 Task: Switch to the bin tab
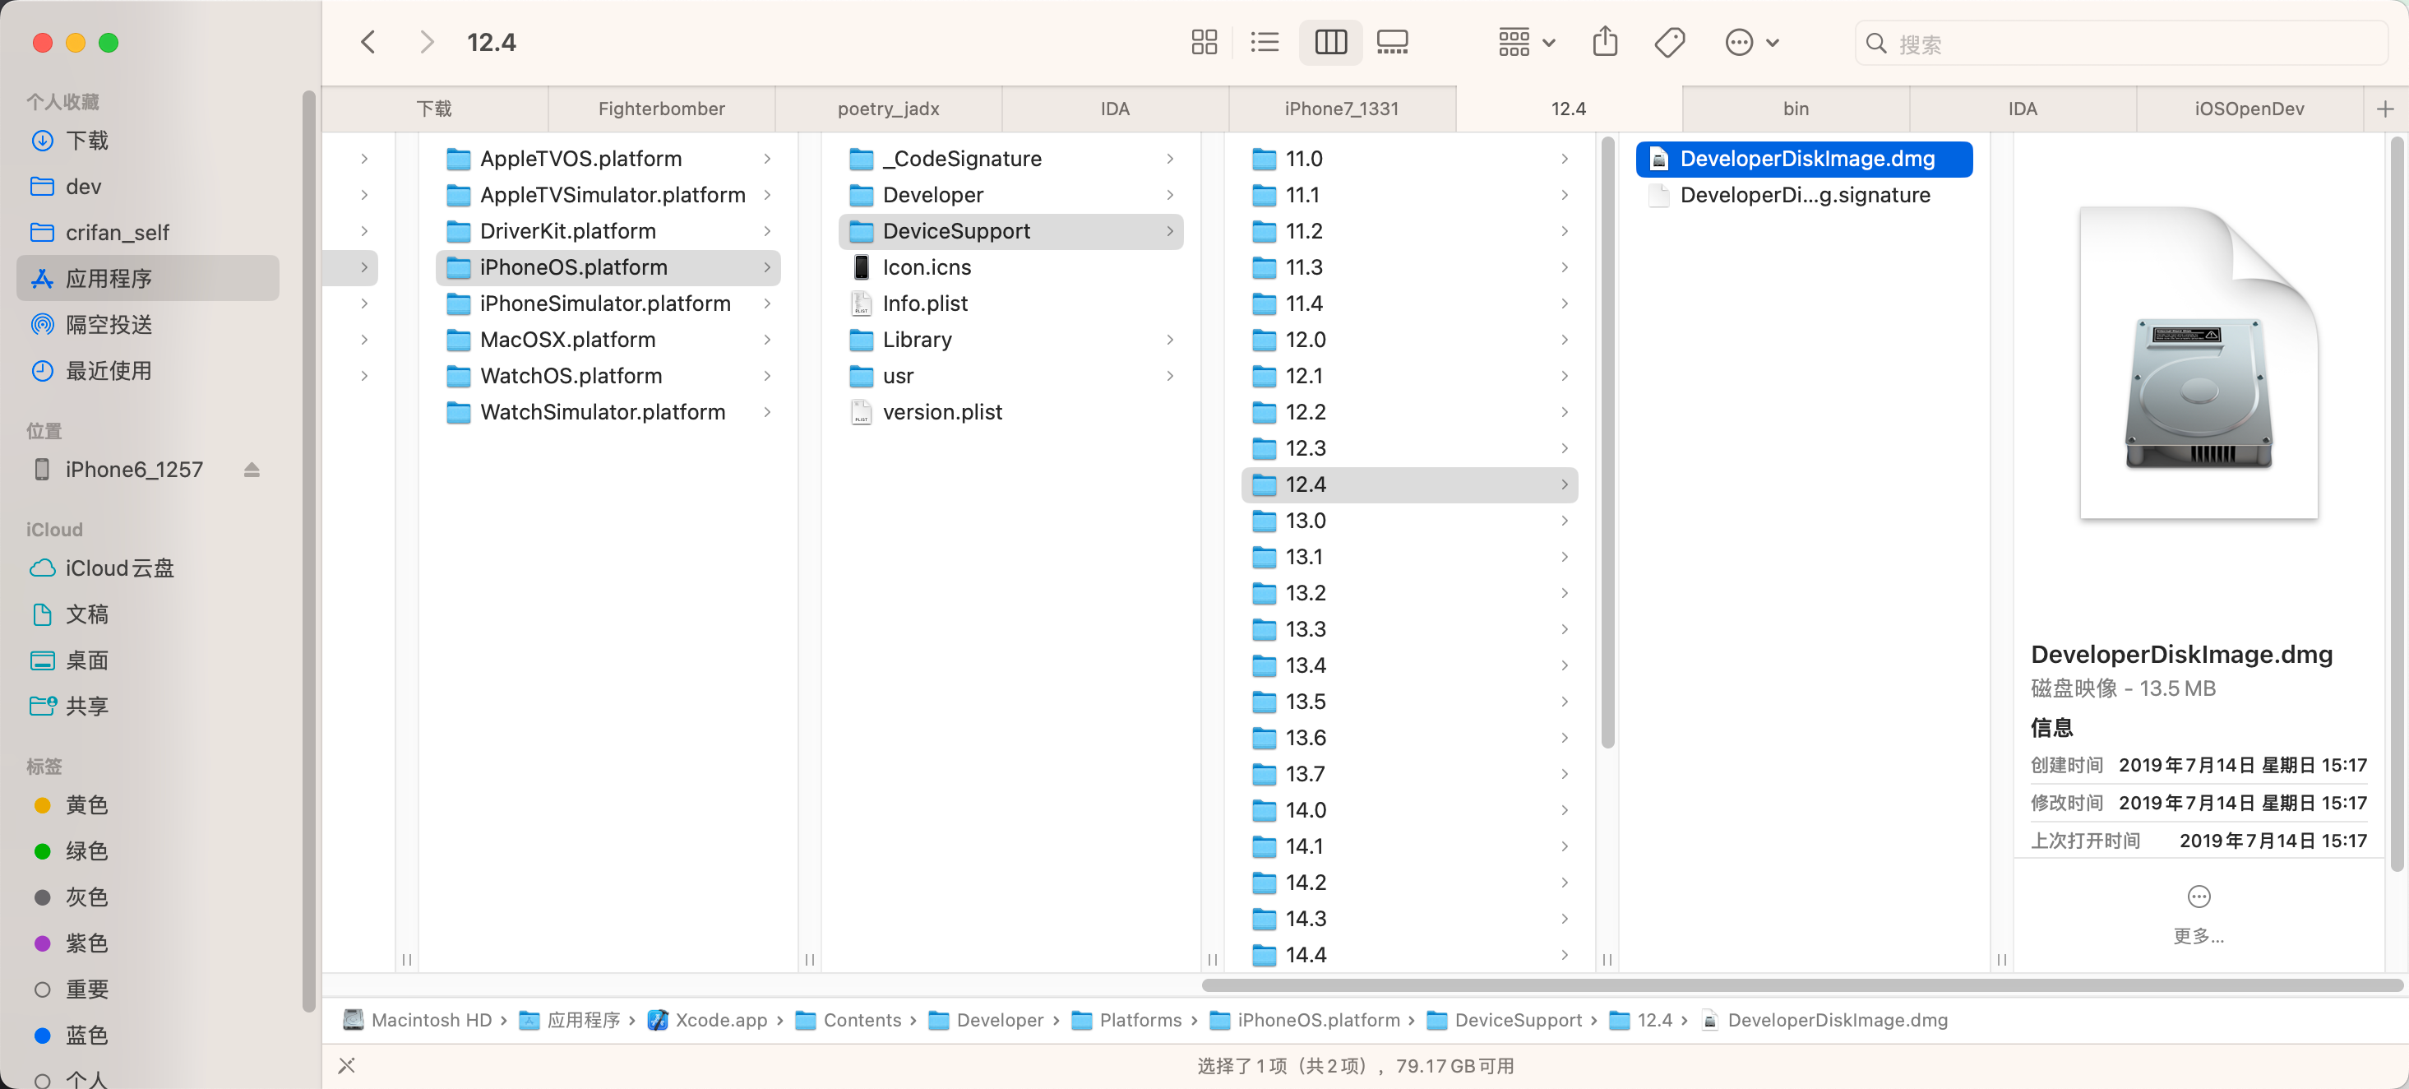pos(1796,109)
